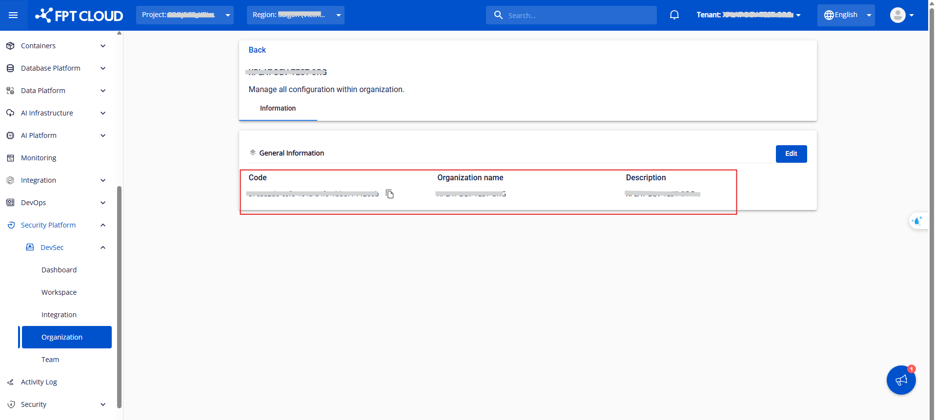Click the announcement megaphone button

tap(901, 380)
